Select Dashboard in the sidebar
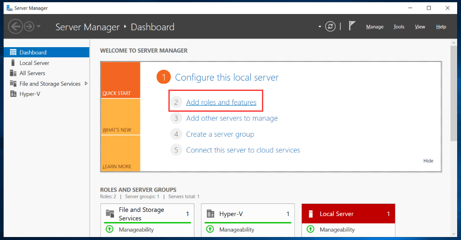 pos(46,52)
